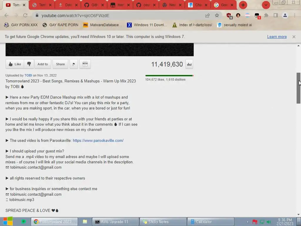Click the 9:36 PM taskbar clock
Screen dimensions: 301x226
tap(285, 222)
